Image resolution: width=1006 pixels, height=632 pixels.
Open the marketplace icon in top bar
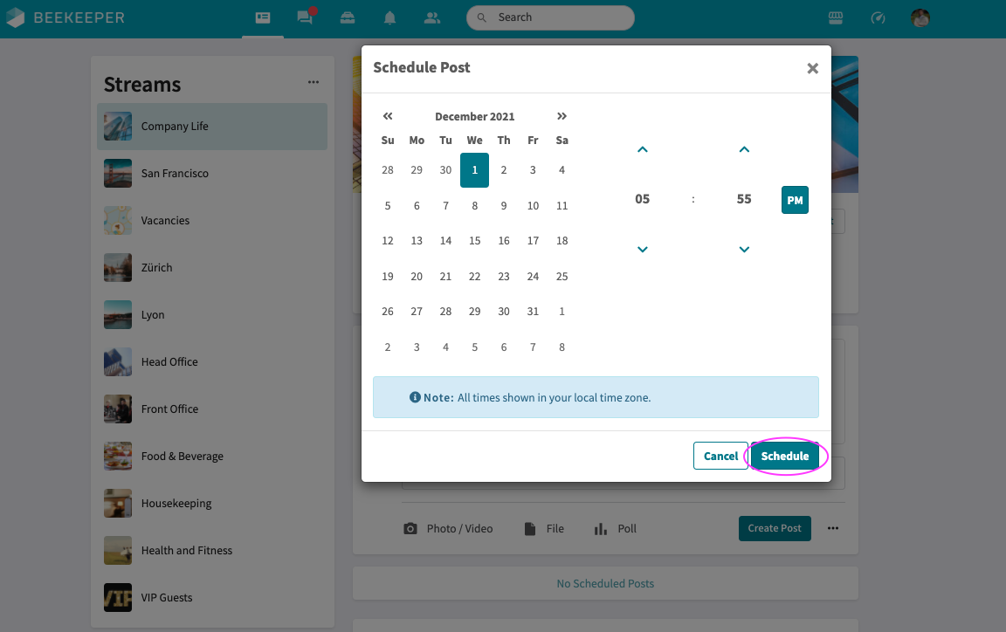click(x=836, y=17)
